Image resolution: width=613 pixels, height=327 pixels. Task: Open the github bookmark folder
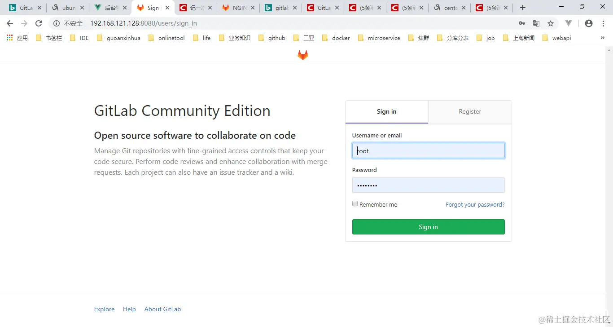tap(272, 38)
